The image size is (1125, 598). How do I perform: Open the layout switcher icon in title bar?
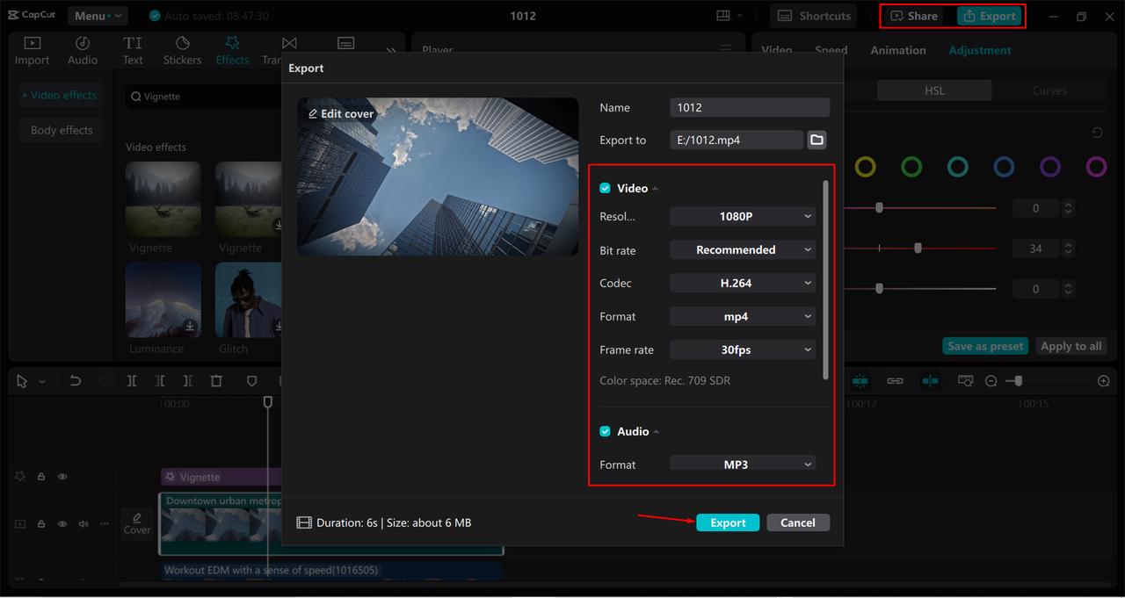click(723, 16)
